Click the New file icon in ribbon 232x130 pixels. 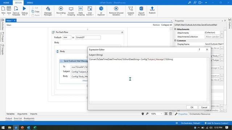pyautogui.click(x=3, y=9)
